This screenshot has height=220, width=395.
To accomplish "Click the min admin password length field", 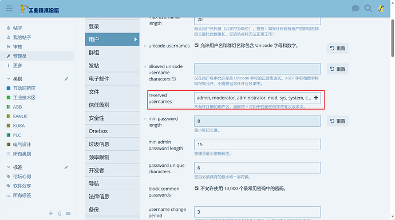I will pos(257,145).
